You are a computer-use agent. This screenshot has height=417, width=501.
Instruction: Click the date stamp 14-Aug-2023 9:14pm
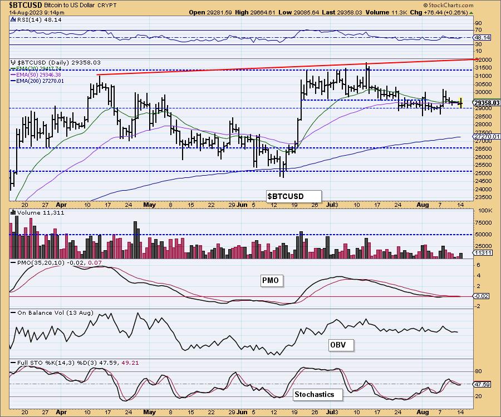(36, 12)
